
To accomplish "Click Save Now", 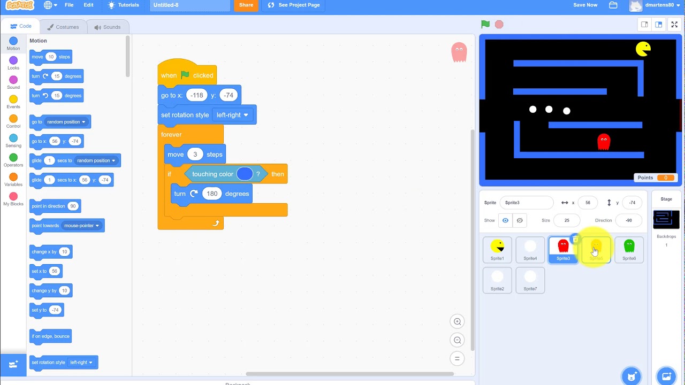I will [585, 5].
